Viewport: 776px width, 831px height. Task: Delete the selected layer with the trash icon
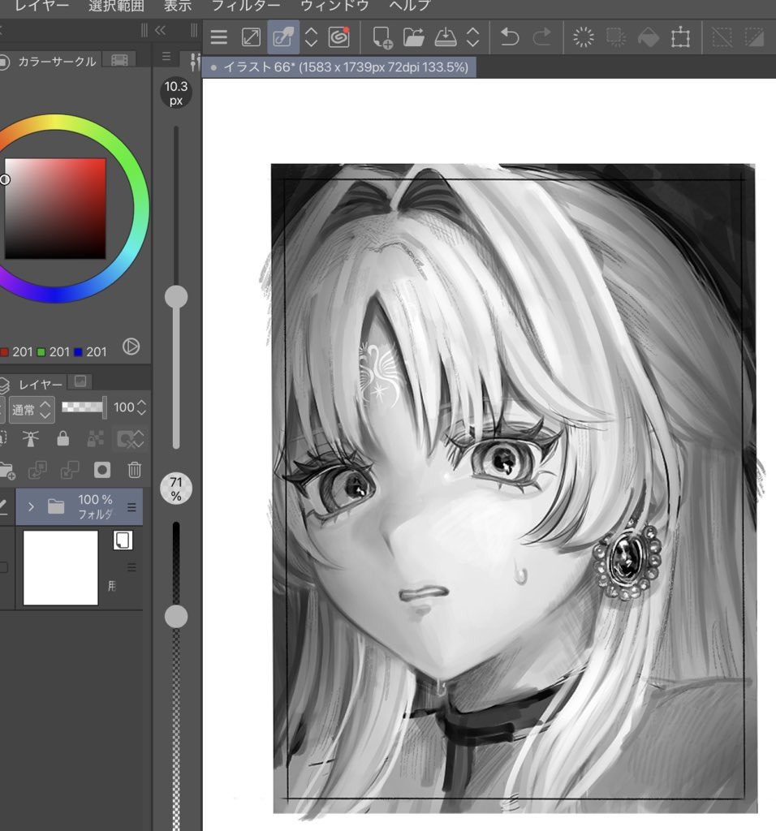[x=135, y=469]
